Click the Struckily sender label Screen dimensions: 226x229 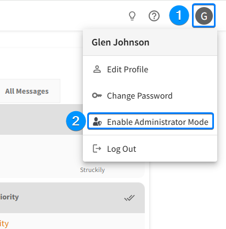tap(92, 170)
